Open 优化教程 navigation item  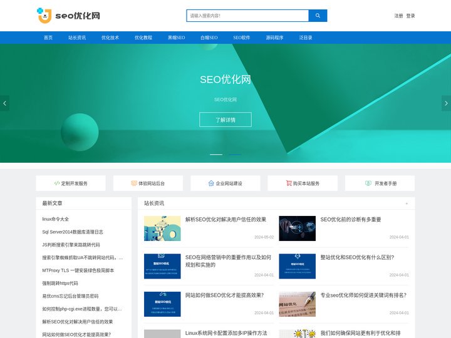coord(143,38)
